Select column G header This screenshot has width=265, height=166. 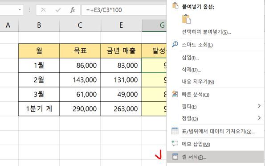154,25
